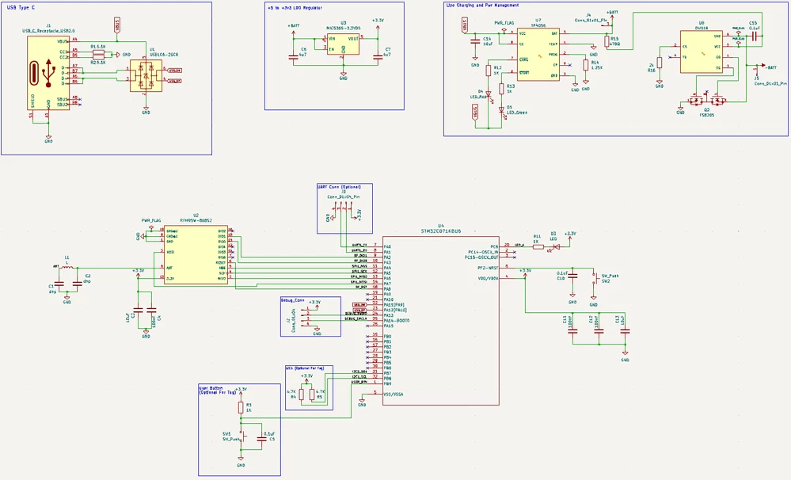Select resistor R15 470Ω symbol
This screenshot has height=480, width=791.
pos(607,41)
